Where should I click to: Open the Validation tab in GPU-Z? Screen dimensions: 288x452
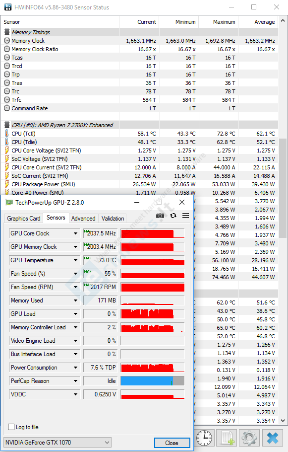pyautogui.click(x=113, y=219)
